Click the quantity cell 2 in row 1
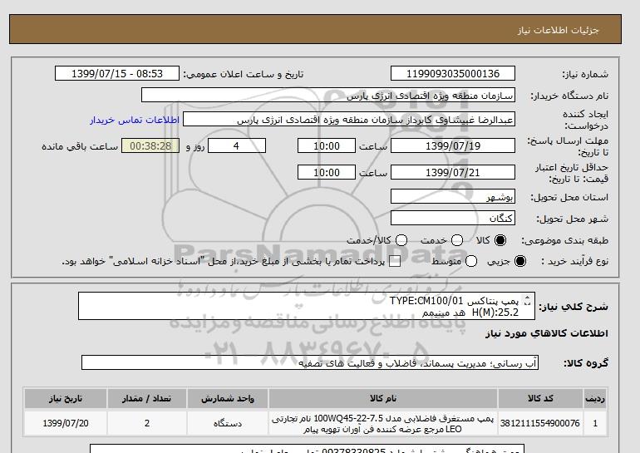The image size is (640, 453). 147,423
